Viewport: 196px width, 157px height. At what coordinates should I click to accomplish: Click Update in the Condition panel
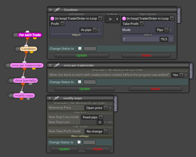point(82,55)
